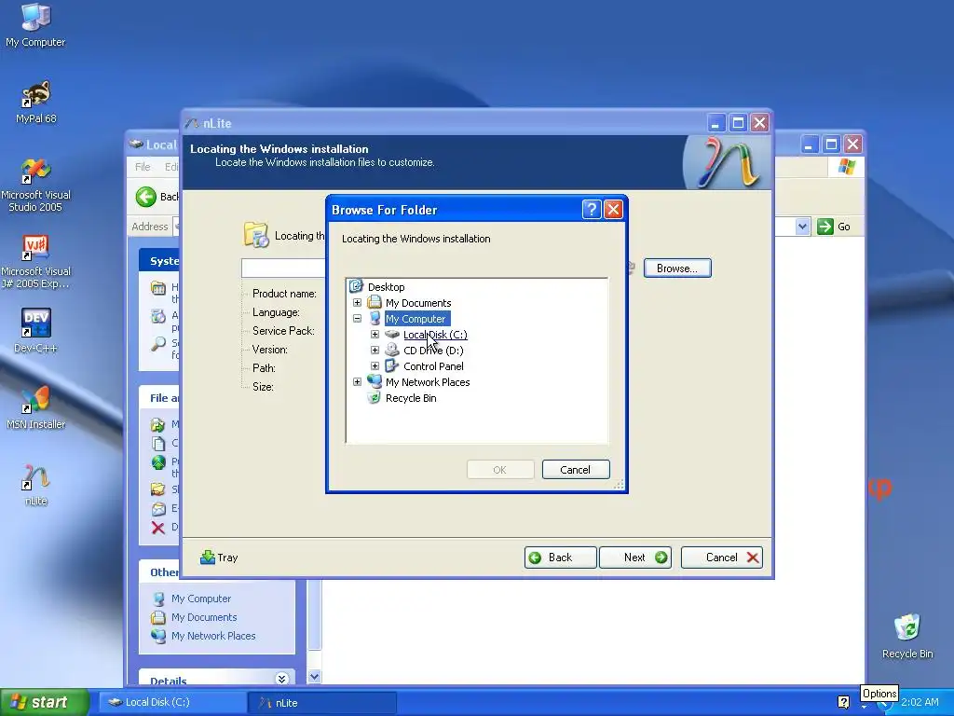The image size is (954, 716).
Task: Click My Documents icon in Other Places
Action: [x=158, y=617]
